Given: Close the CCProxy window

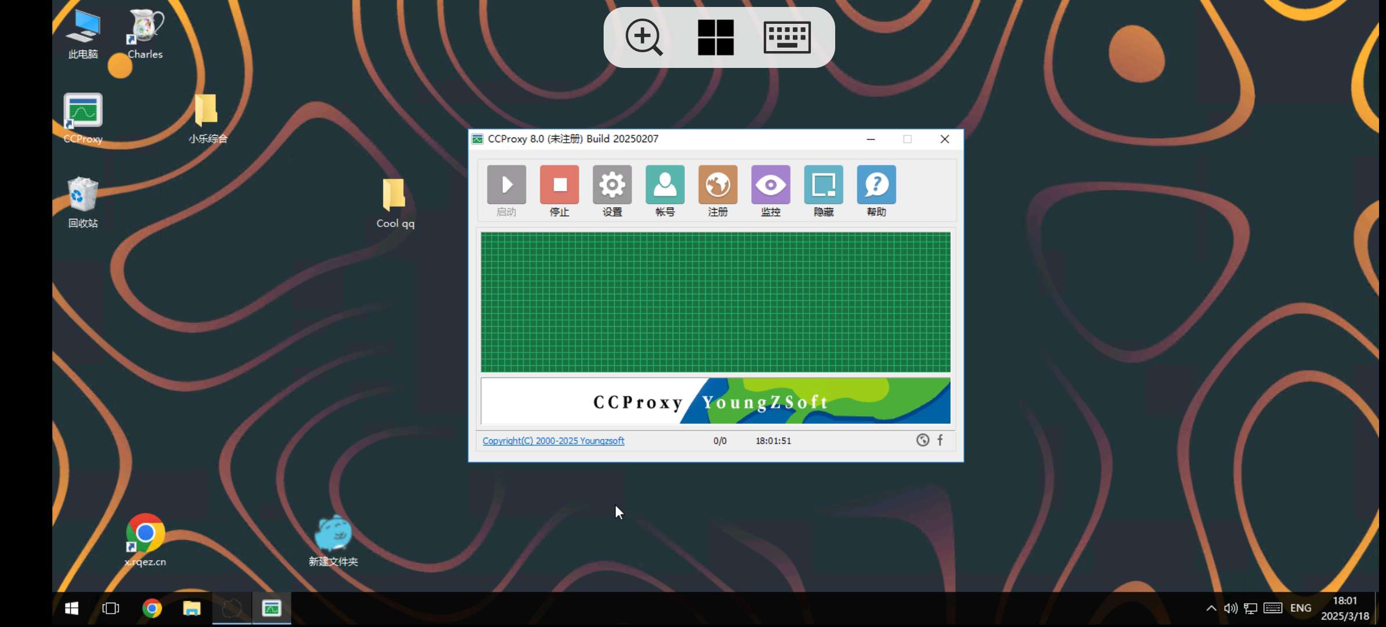Looking at the screenshot, I should 944,139.
